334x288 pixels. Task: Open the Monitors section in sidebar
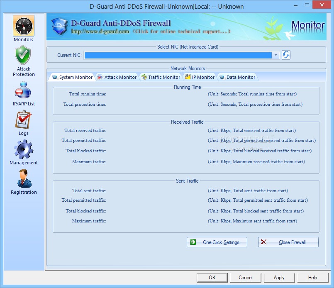(x=23, y=28)
